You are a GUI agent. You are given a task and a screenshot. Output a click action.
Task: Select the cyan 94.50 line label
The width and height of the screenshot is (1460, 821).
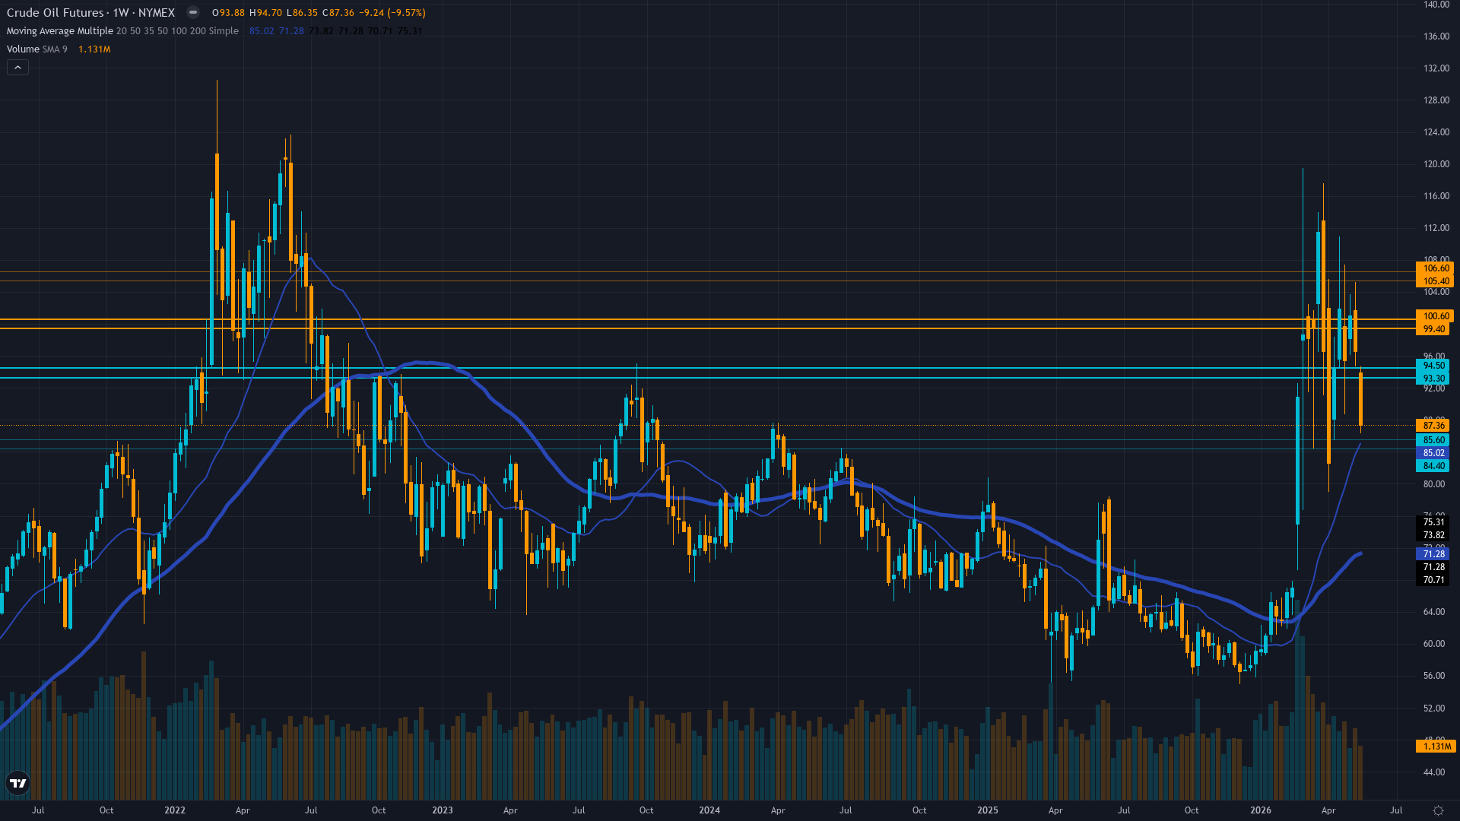pos(1433,366)
